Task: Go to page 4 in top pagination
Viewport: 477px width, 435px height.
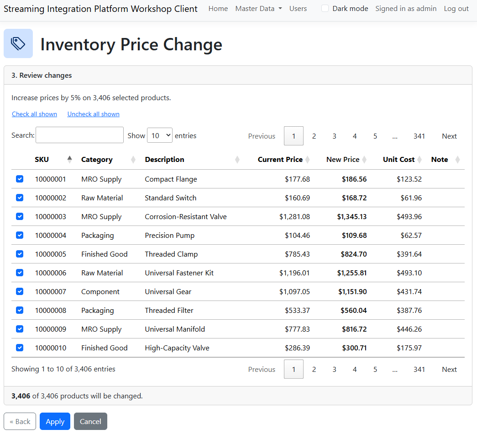Action: tap(355, 136)
